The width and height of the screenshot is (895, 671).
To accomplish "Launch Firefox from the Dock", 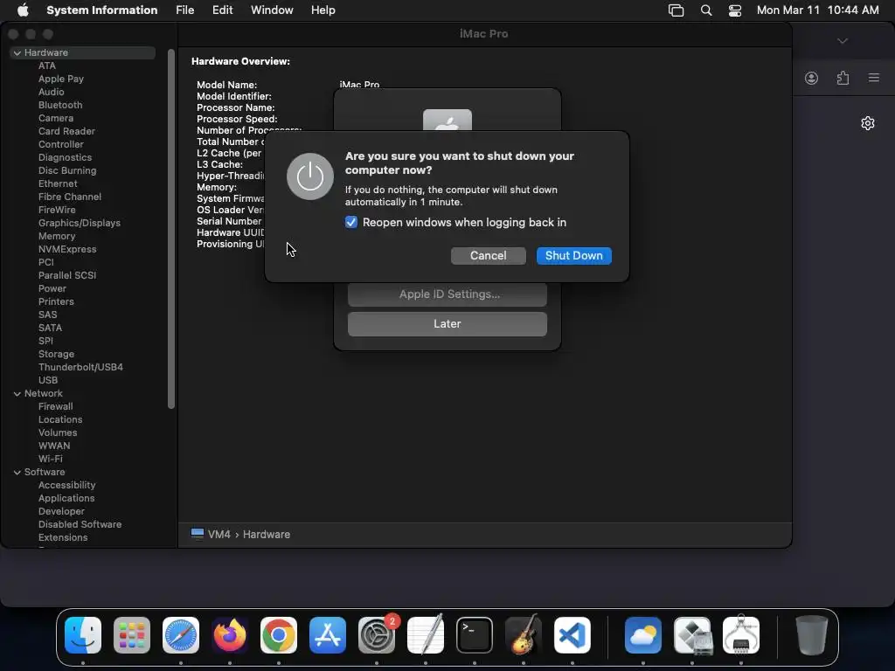I will coord(230,635).
